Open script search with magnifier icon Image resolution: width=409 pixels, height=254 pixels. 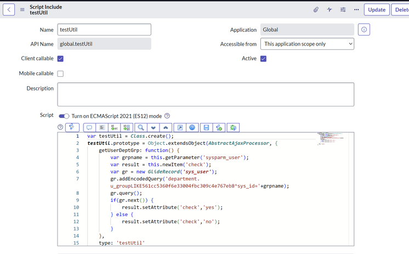pos(141,127)
